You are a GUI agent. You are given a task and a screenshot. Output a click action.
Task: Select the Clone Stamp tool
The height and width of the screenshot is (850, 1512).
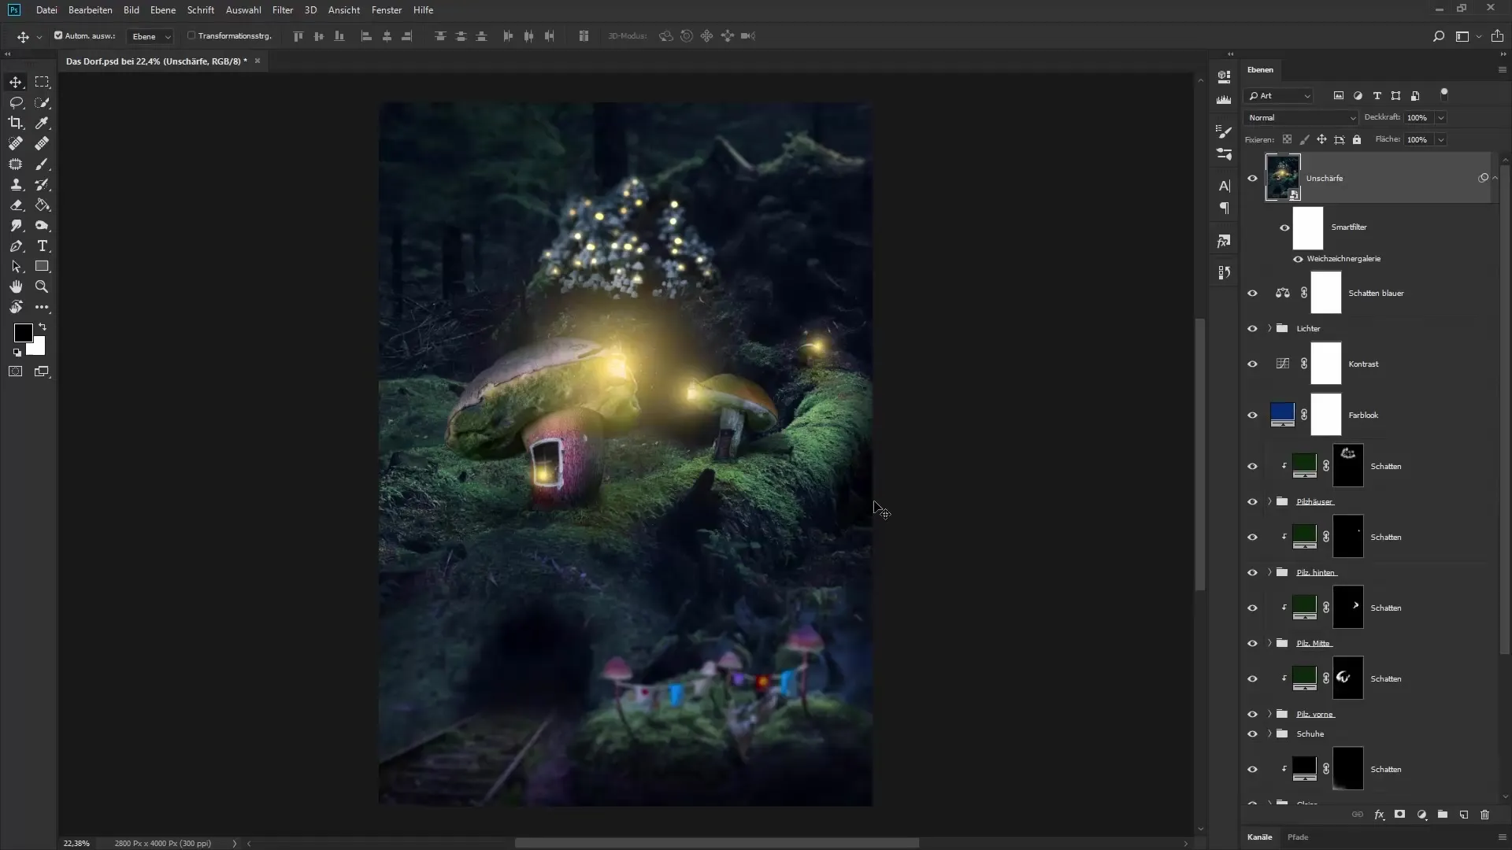pyautogui.click(x=16, y=184)
